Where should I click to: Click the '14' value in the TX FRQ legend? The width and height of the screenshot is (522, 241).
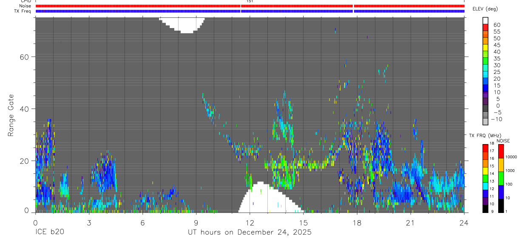point(492,174)
